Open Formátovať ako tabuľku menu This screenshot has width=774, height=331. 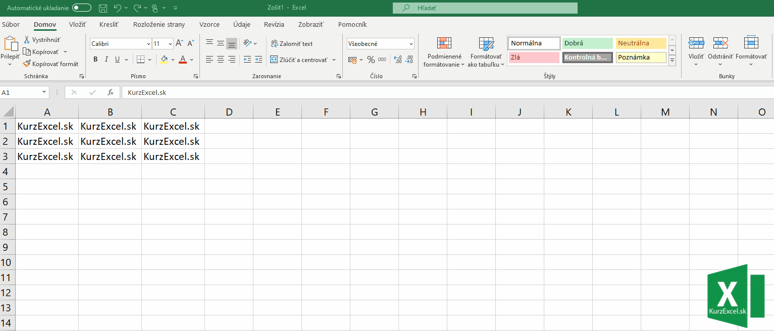(486, 52)
